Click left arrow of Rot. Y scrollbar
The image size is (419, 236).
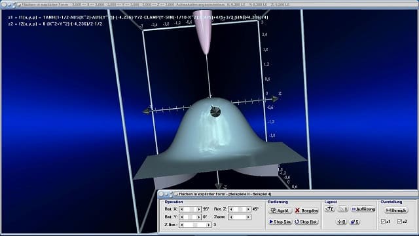point(182,217)
